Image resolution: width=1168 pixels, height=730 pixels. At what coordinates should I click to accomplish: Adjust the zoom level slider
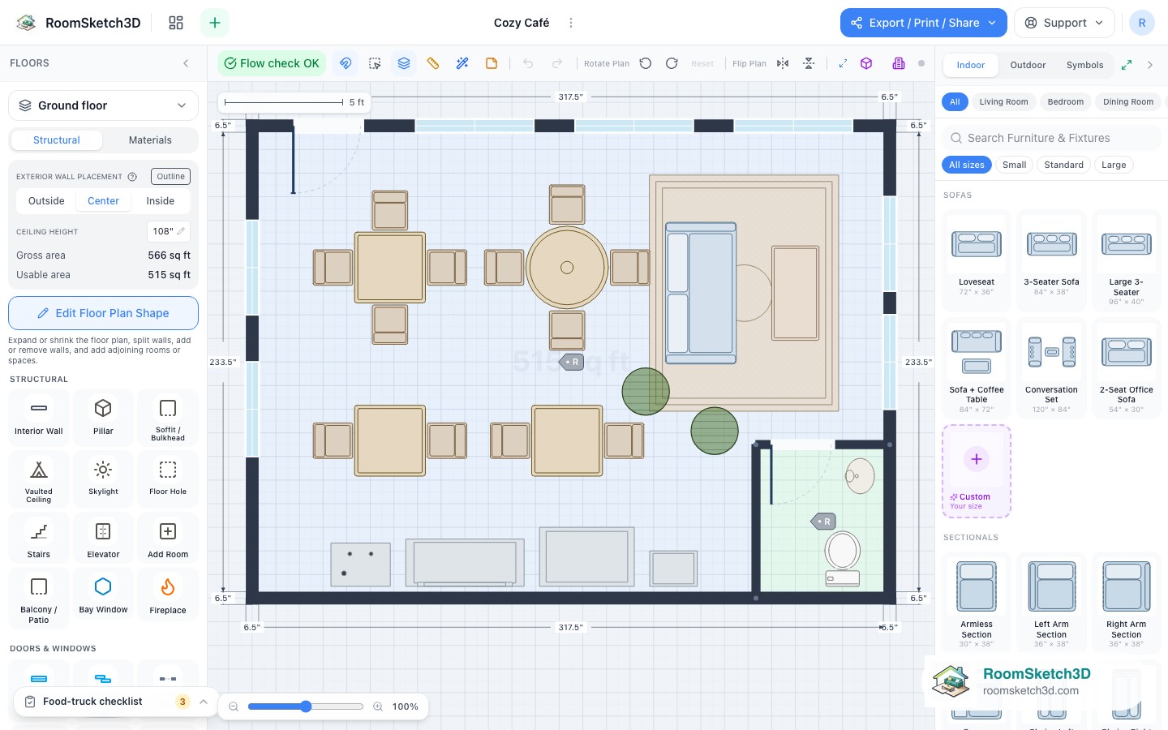point(306,706)
